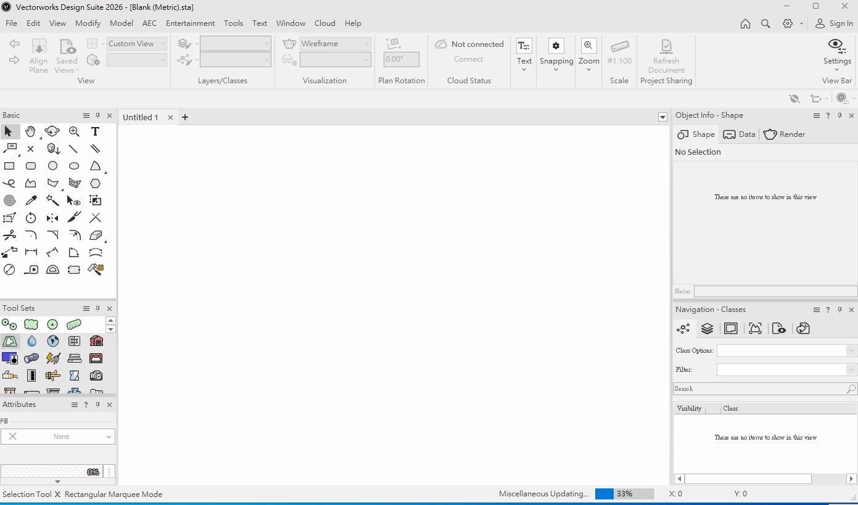858x505 pixels.
Task: Open the document tab list arrow
Action: (x=662, y=117)
